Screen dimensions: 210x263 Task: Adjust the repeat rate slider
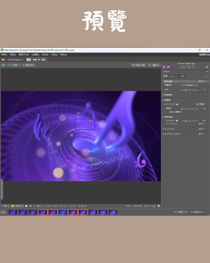pyautogui.click(x=182, y=109)
